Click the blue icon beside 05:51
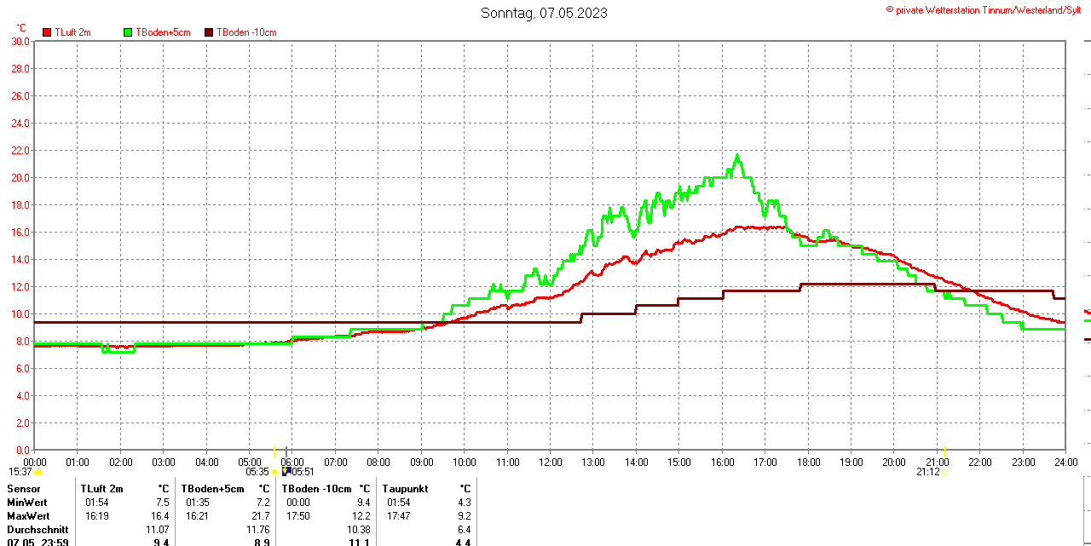This screenshot has height=546, width=1091. coord(287,470)
